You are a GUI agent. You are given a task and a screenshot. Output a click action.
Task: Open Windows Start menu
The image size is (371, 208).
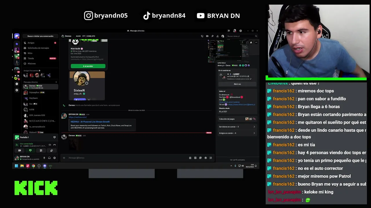point(16,166)
